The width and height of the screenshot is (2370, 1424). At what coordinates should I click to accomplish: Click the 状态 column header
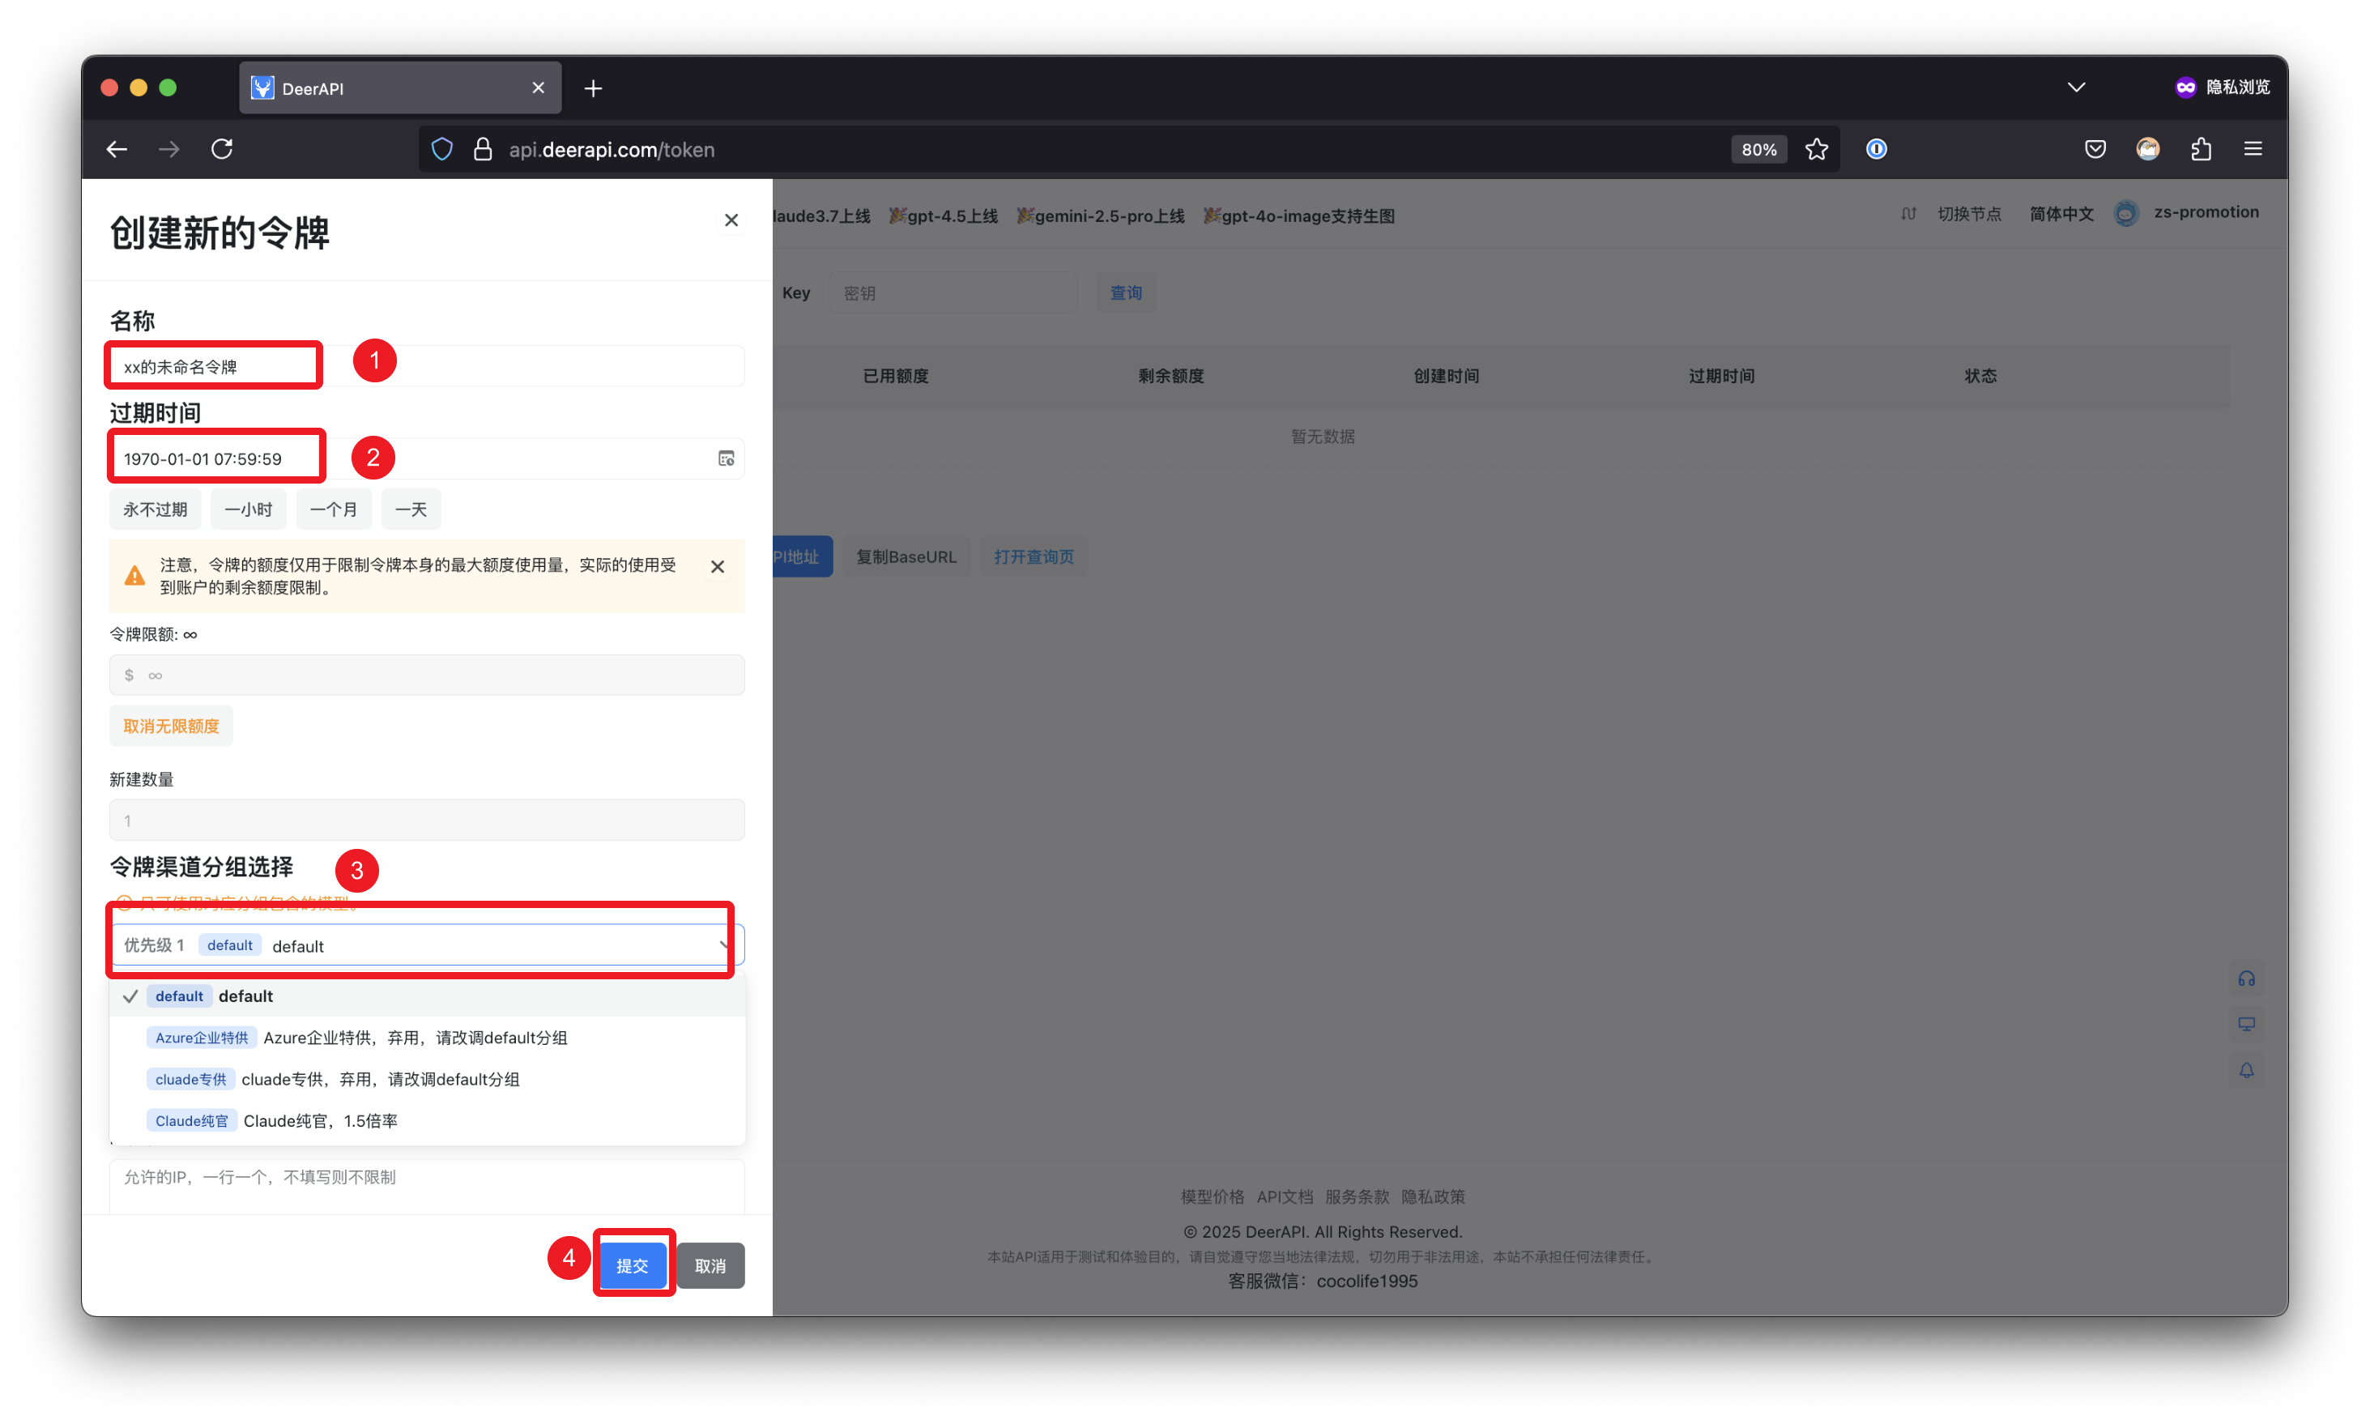pos(1980,376)
